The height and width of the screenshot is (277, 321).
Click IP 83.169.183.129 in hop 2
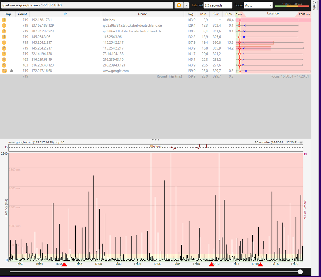click(x=42, y=26)
